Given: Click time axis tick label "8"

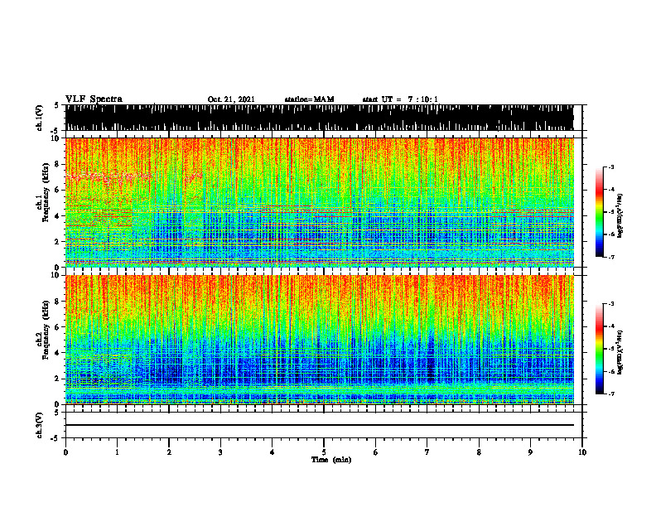Looking at the screenshot, I should pos(479,452).
